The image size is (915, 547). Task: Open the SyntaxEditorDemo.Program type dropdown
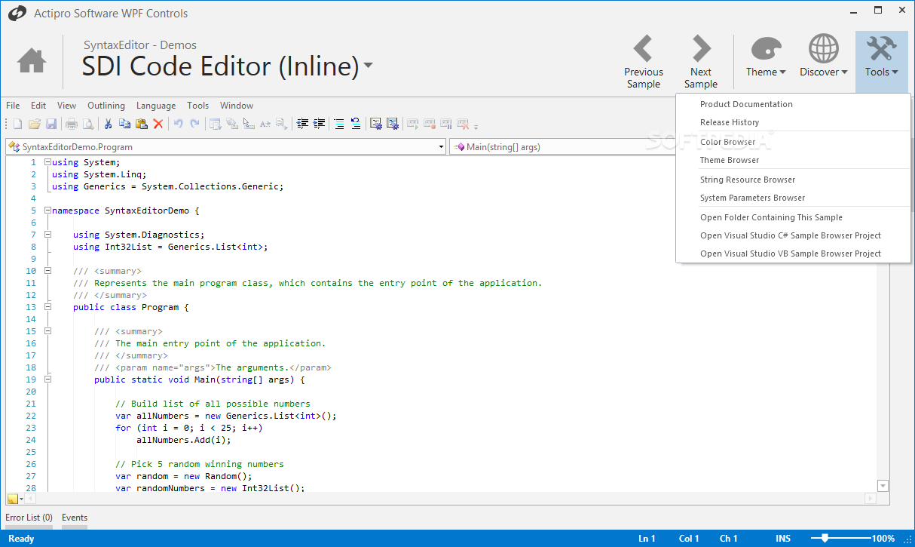[x=226, y=147]
